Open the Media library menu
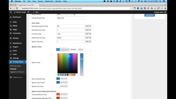176x99 pixels. [15, 26]
